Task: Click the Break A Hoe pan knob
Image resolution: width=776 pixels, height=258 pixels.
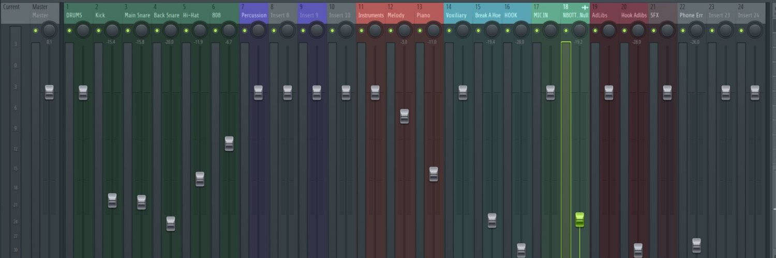Action: tap(492, 30)
